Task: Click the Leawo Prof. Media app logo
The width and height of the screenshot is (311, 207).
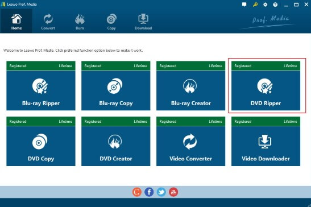Action: click(3, 4)
